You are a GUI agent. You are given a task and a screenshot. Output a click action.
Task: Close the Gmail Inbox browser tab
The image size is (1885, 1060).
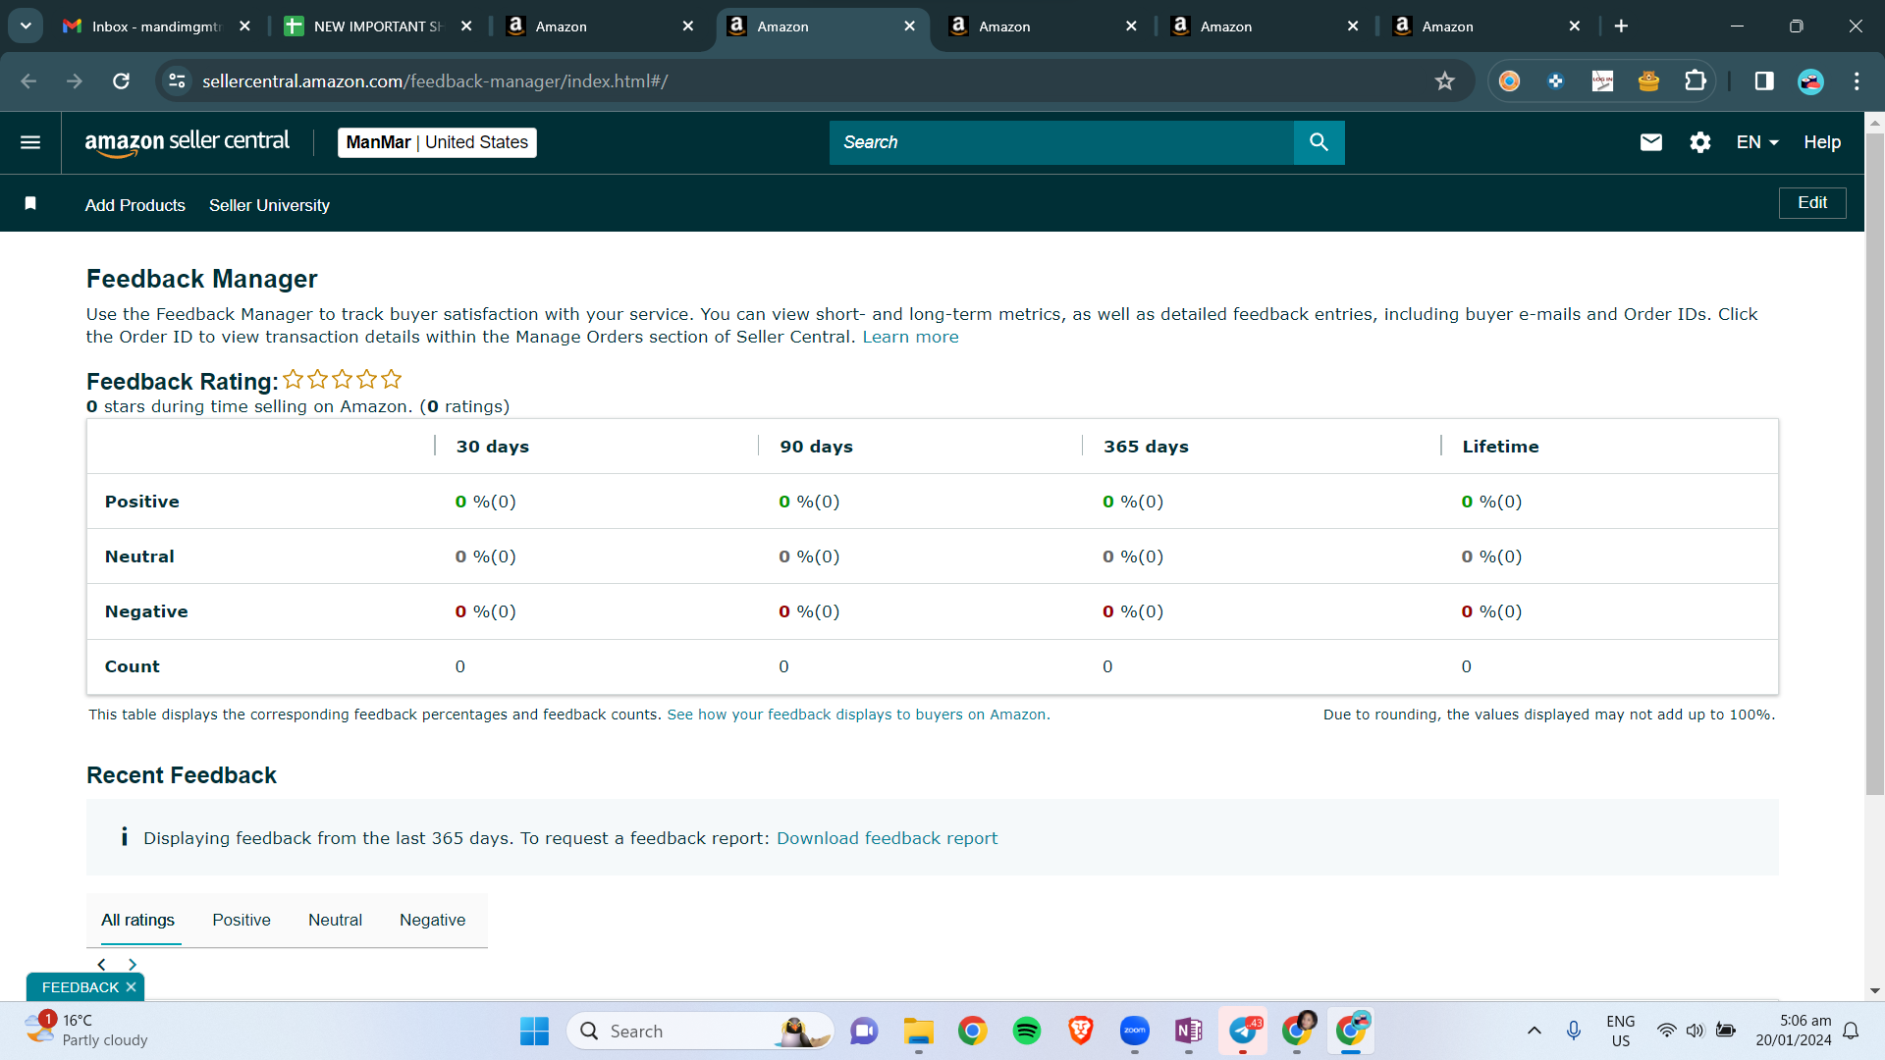coord(244,26)
